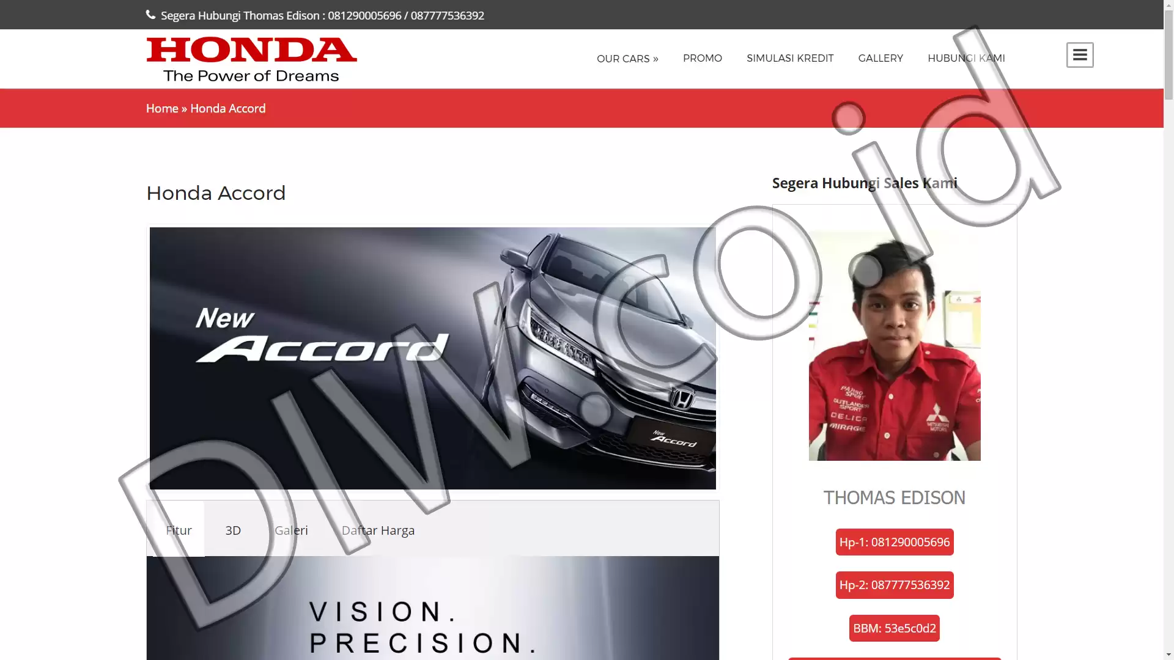
Task: Click the Vision Precision feature image
Action: point(432,608)
